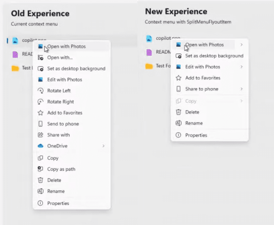Choose Delete in new context menu
The width and height of the screenshot is (274, 225).
210,112
